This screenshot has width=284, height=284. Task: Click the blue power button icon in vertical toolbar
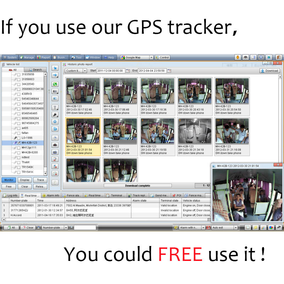click(x=55, y=121)
